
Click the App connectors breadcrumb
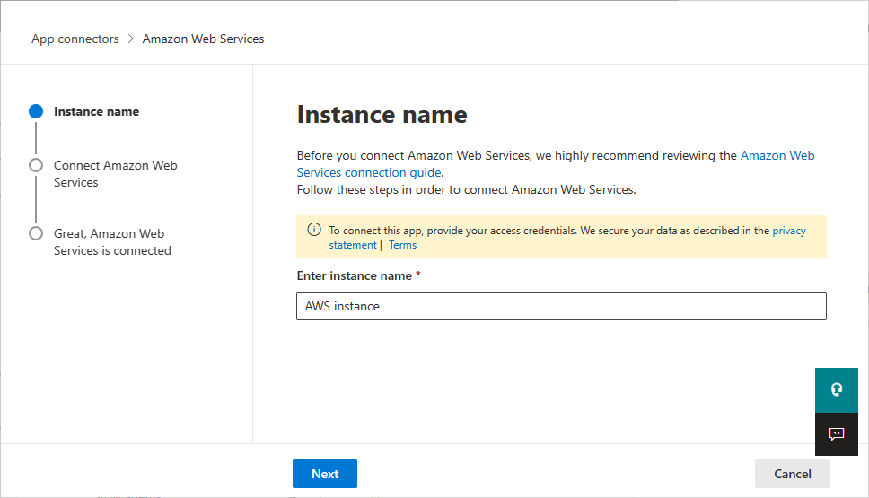(75, 39)
